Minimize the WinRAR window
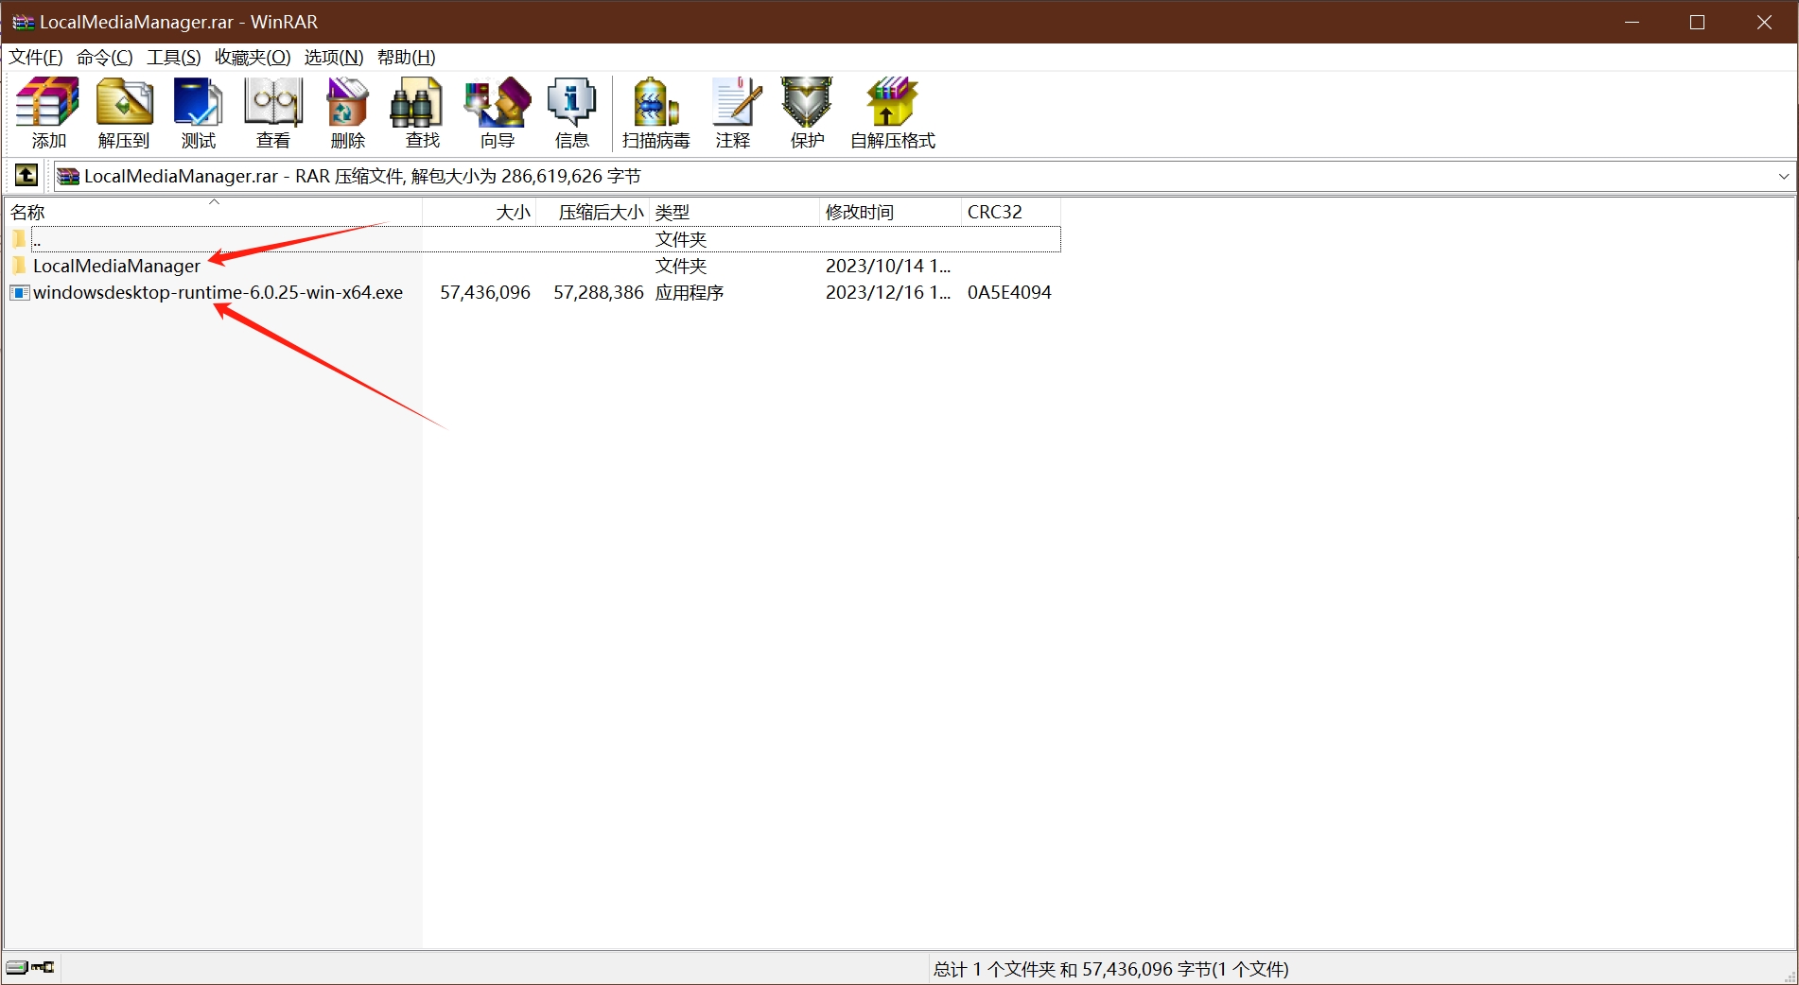The image size is (1799, 985). point(1632,22)
